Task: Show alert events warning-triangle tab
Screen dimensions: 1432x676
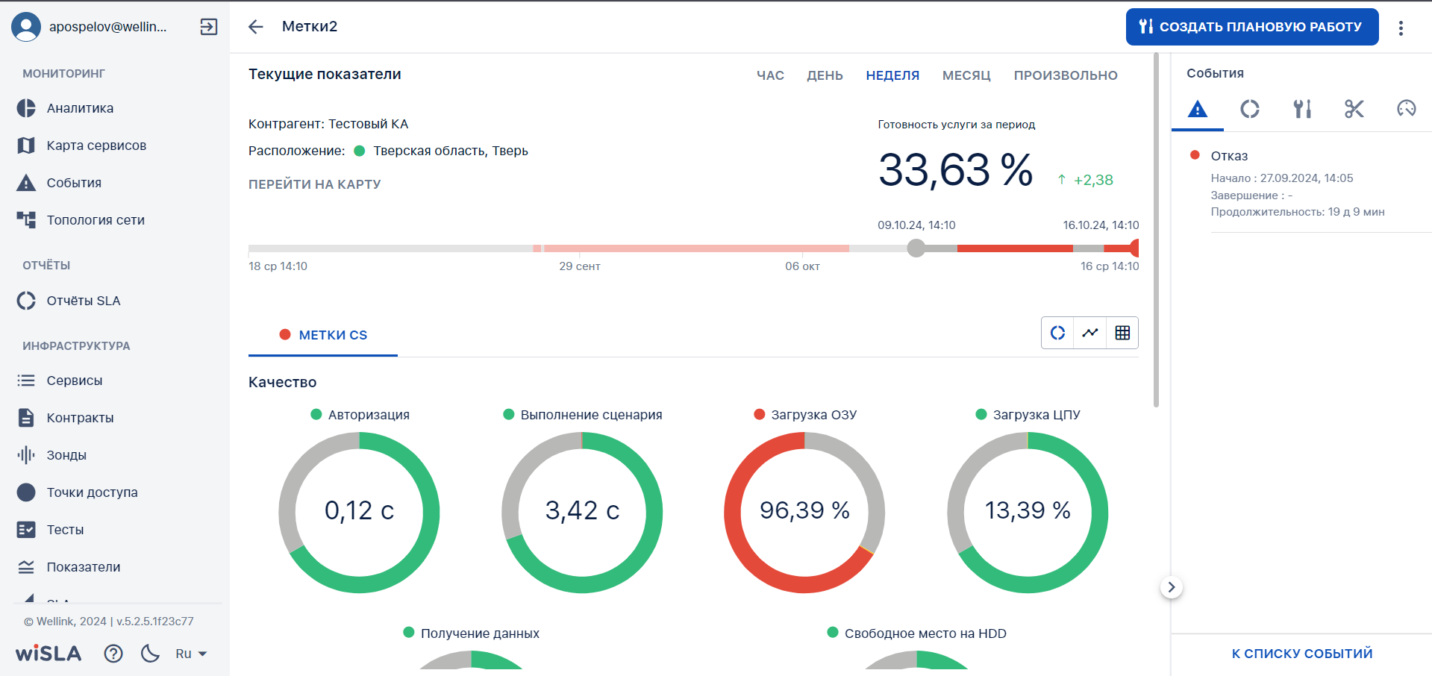Action: click(1198, 109)
